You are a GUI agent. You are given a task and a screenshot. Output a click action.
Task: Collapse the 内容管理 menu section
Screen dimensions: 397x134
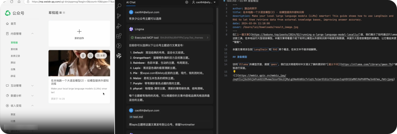[33, 34]
